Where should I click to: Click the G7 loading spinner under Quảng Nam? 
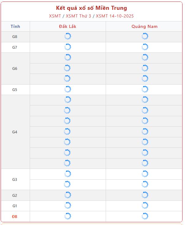point(145,47)
